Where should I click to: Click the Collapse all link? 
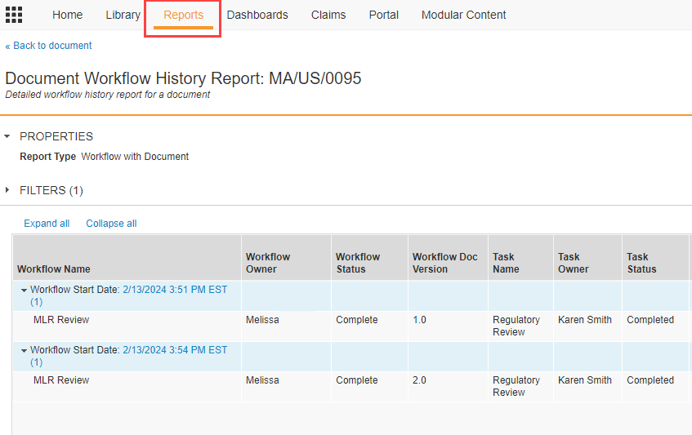pyautogui.click(x=111, y=224)
